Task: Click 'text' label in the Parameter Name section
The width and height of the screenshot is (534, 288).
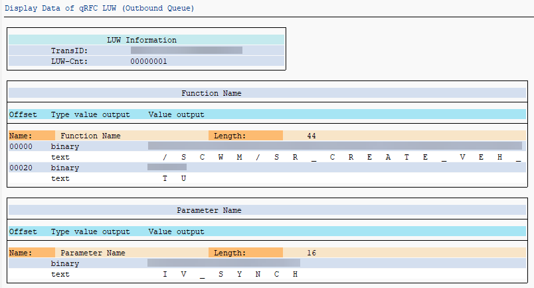Action: tap(60, 274)
